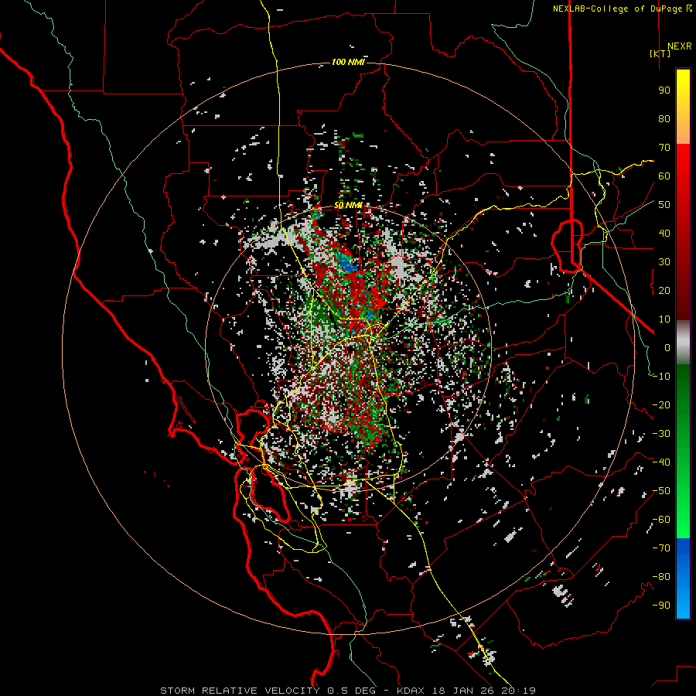Click the -60 value on velocity scale
Screen dimensions: 696x696
[x=661, y=520]
